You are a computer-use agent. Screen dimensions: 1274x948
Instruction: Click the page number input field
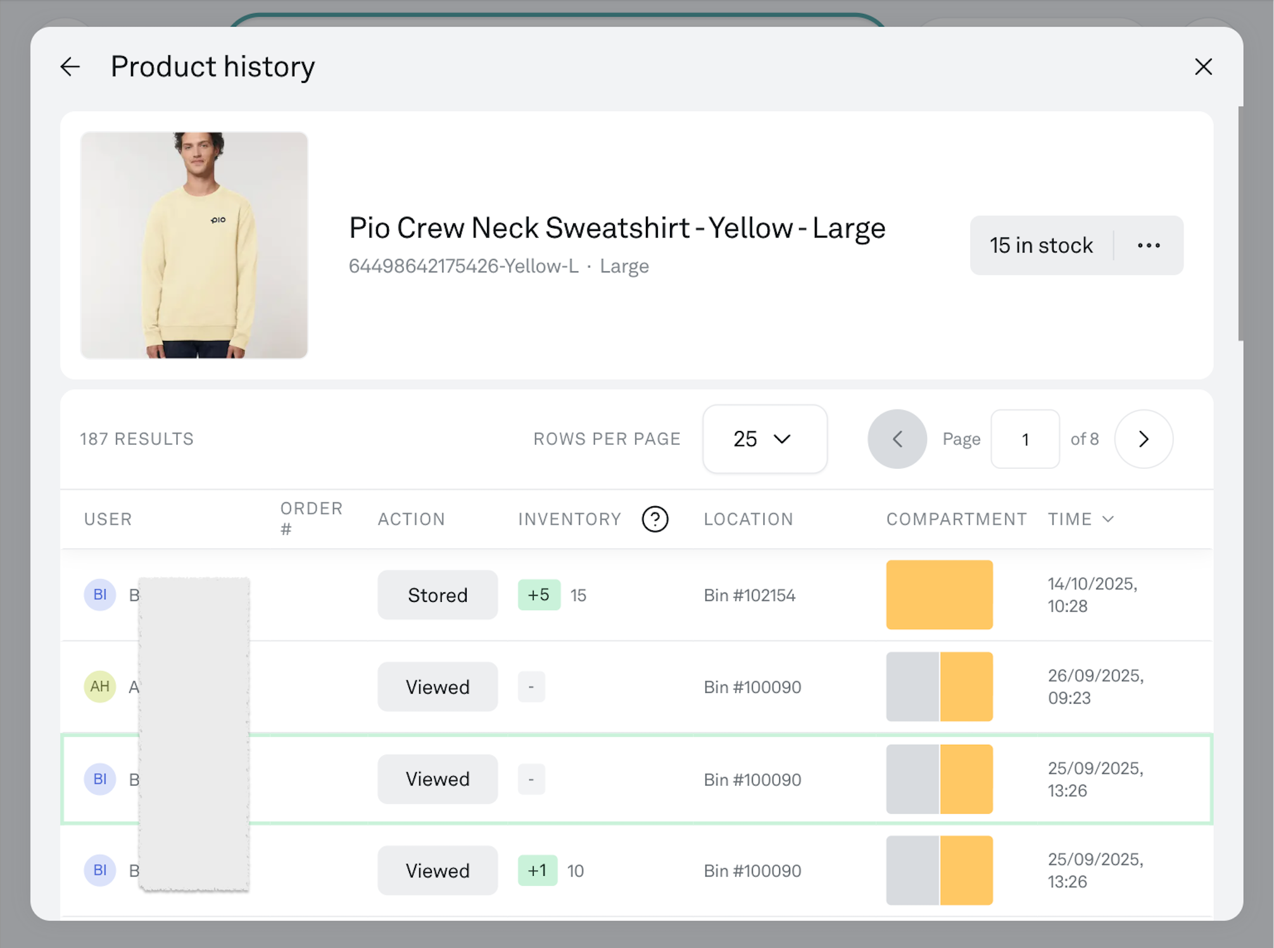click(1025, 439)
